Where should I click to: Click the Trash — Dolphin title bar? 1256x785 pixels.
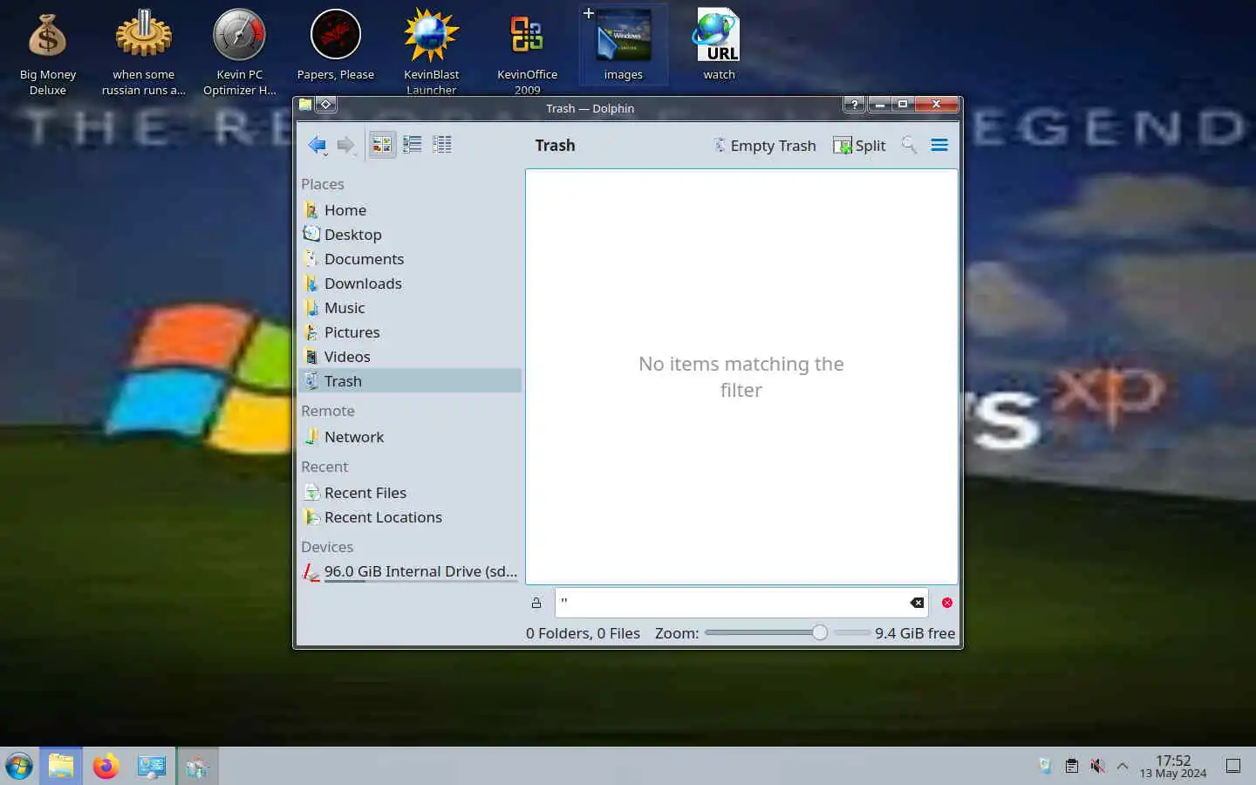pyautogui.click(x=590, y=108)
